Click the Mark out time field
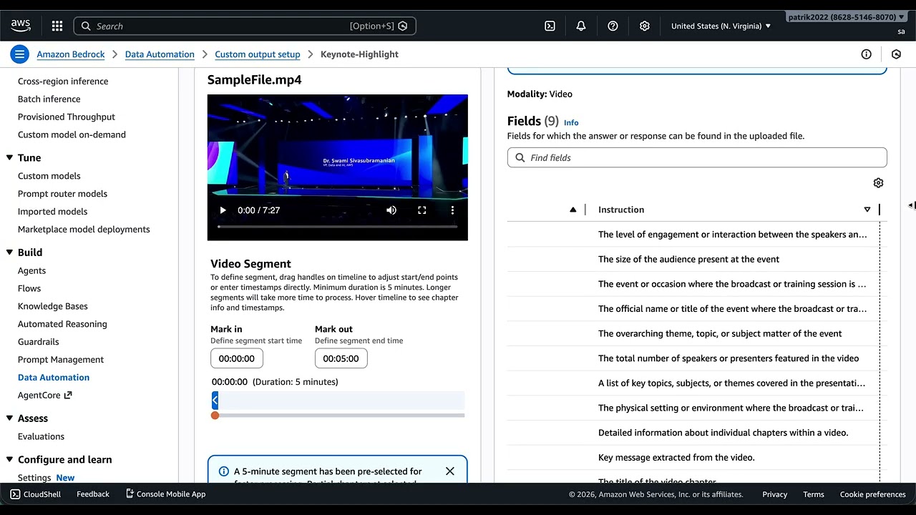The height and width of the screenshot is (515, 916). tap(341, 358)
